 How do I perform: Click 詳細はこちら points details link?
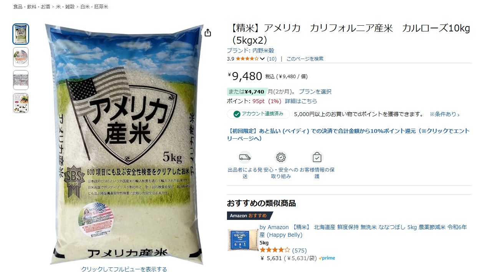(x=301, y=101)
